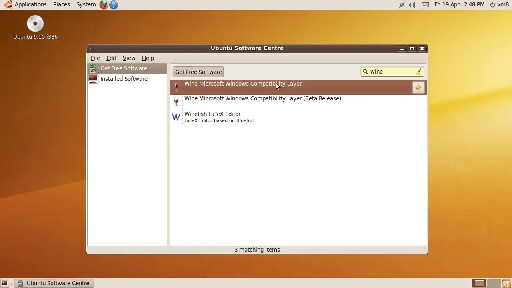Click 'LaTeX Editor based on Bluefish' description
Image resolution: width=512 pixels, height=288 pixels.
pyautogui.click(x=219, y=120)
